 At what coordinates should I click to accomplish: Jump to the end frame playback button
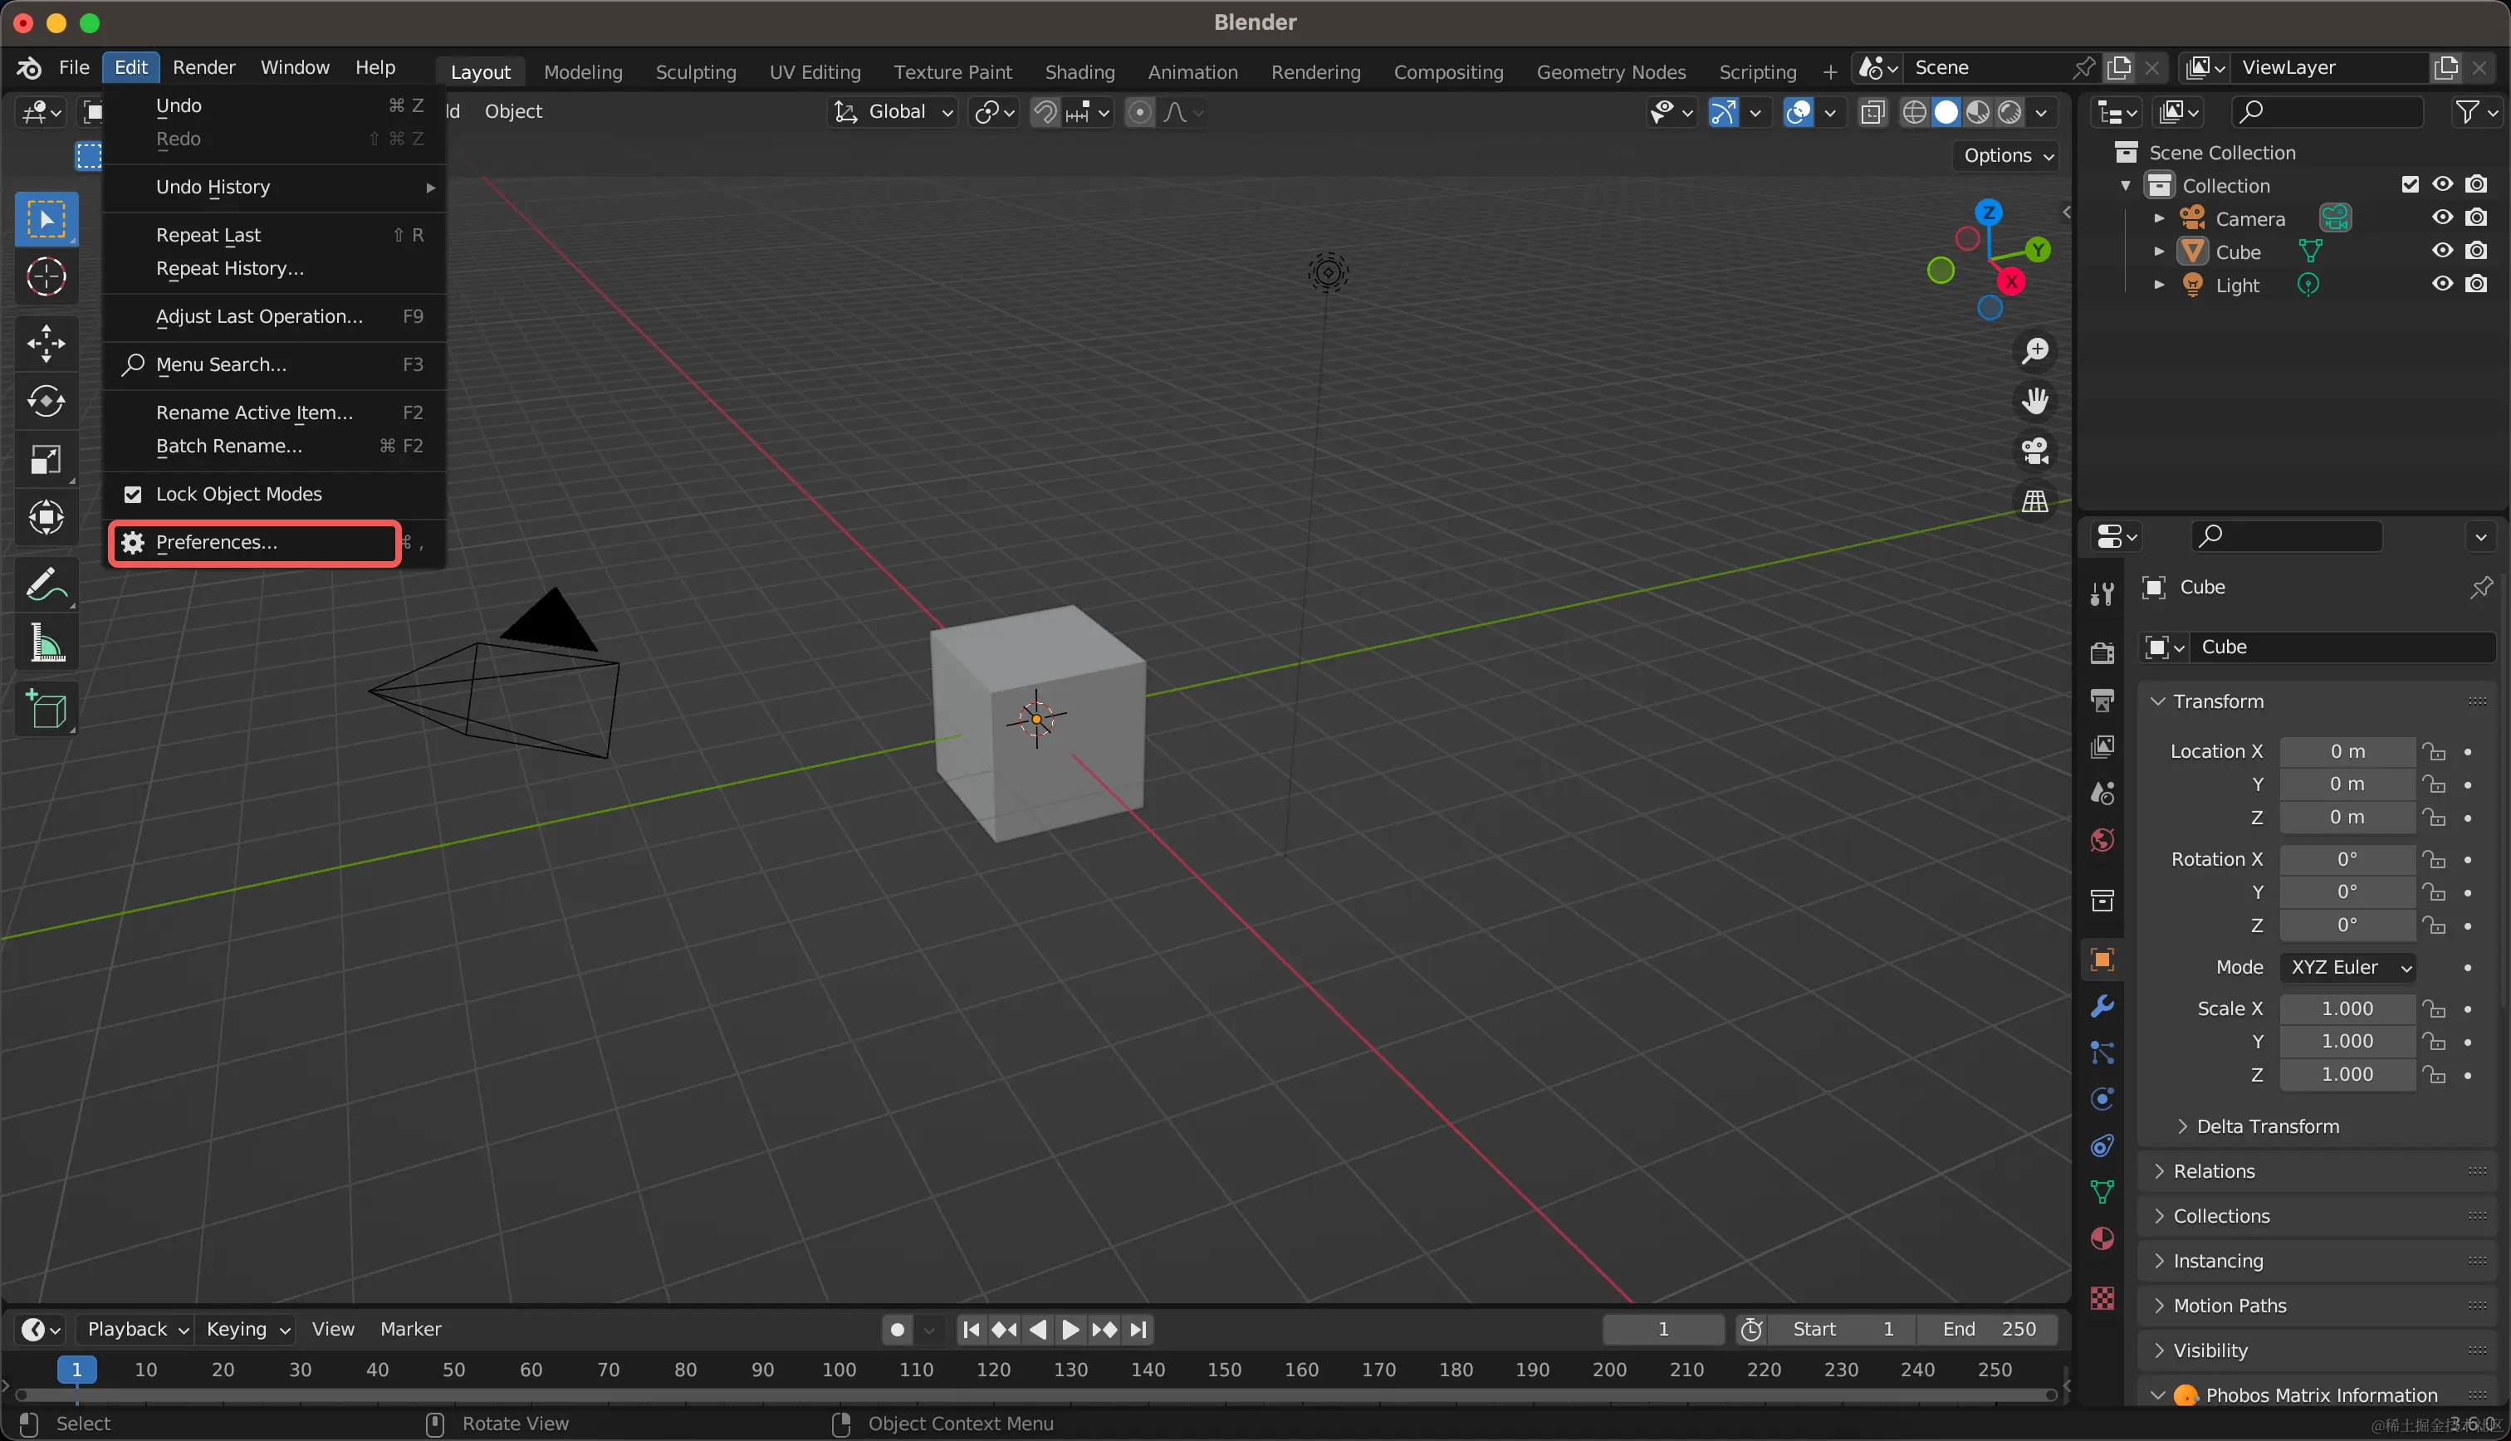tap(1138, 1329)
